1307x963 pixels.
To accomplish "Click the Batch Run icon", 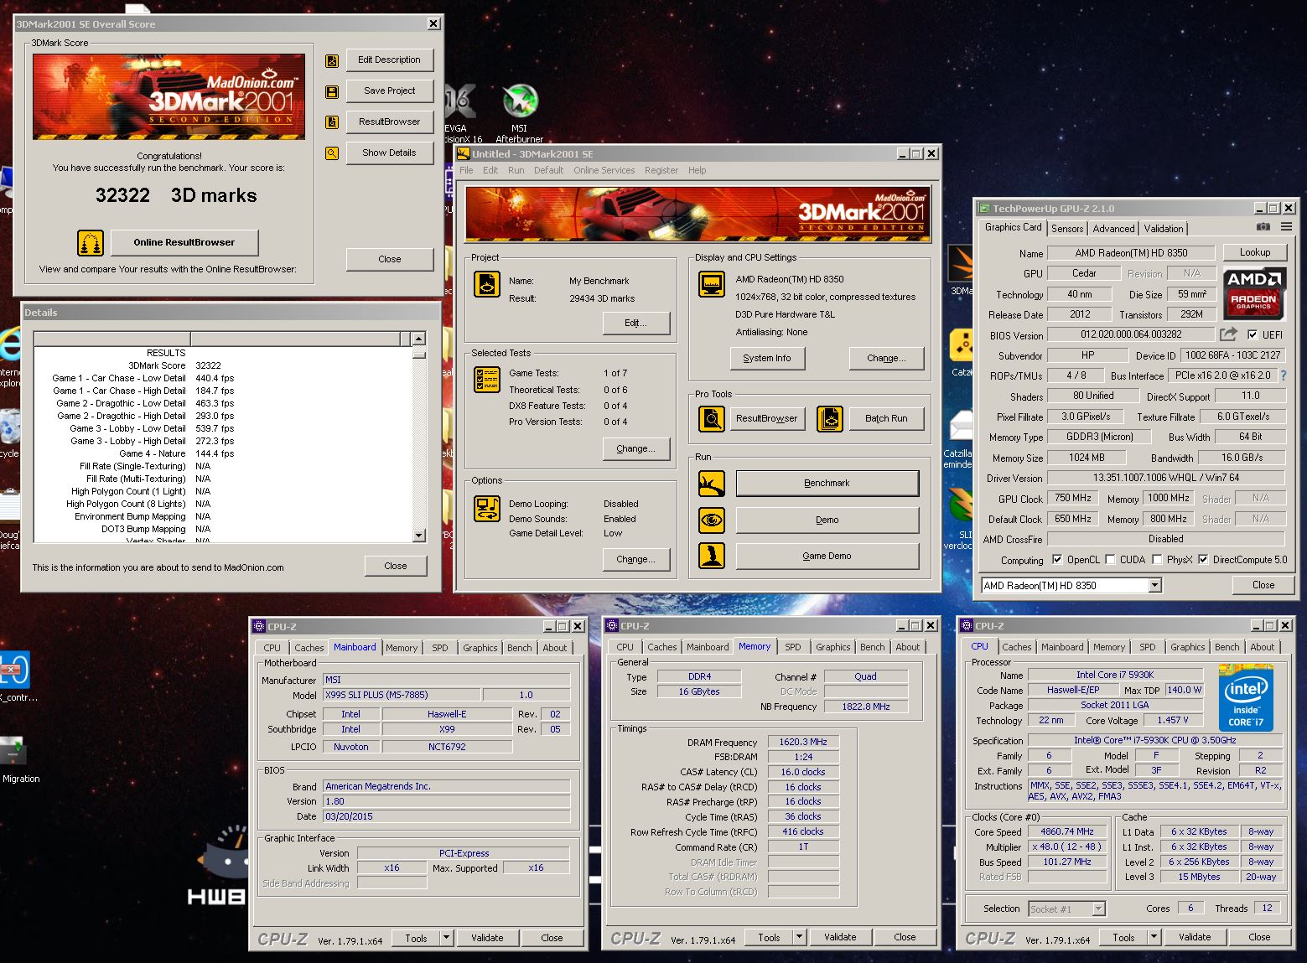I will pyautogui.click(x=830, y=418).
